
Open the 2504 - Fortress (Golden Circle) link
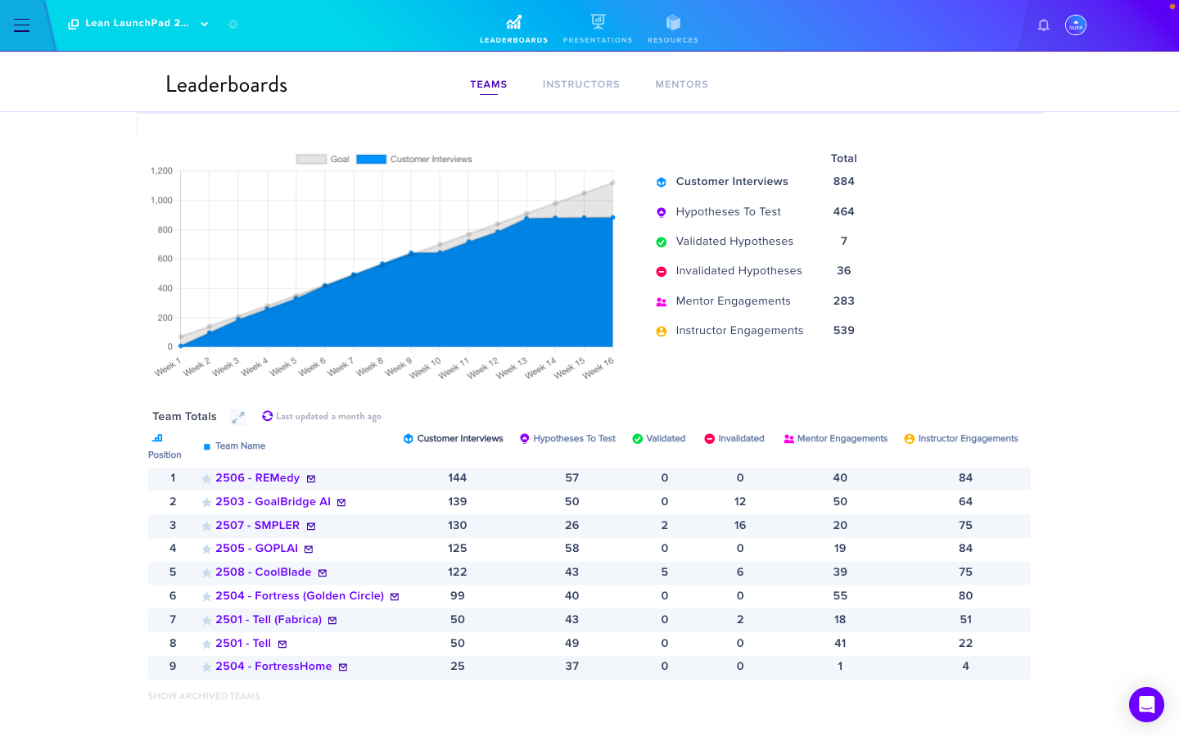pos(300,596)
